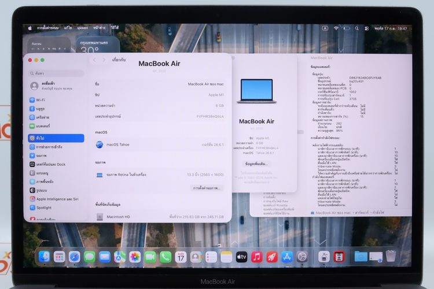The image size is (434, 289).
Task: Select Wi-Fi in Settings sidebar
Action: click(56, 100)
